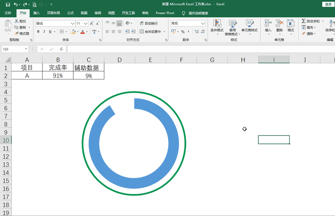Click the Cut (剪切) scissors icon
335x216 pixels.
(x=16, y=21)
